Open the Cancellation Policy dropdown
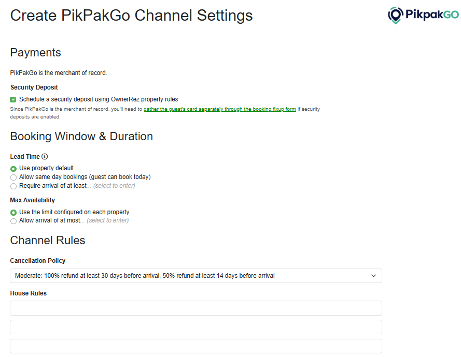Screen dimensions: 461x357 [196, 276]
